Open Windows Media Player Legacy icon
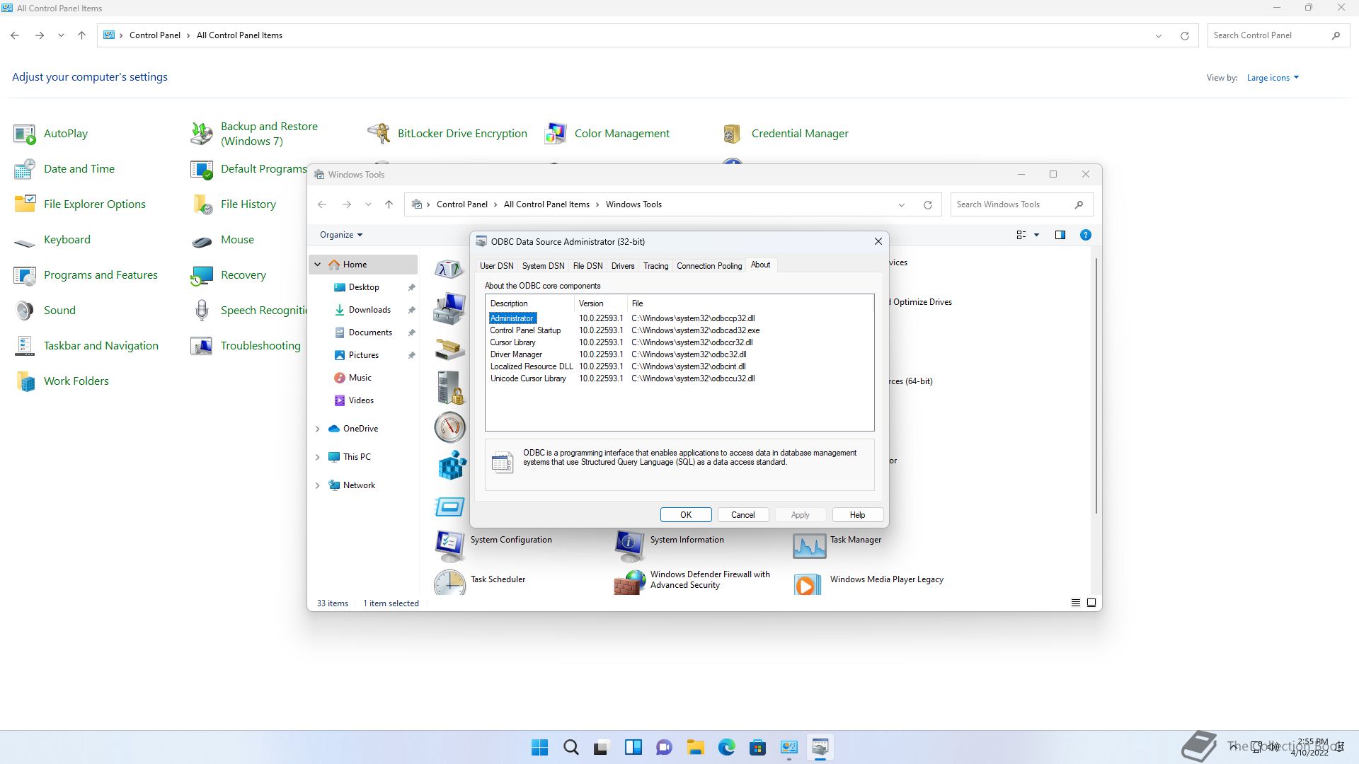This screenshot has width=1359, height=764. (808, 582)
